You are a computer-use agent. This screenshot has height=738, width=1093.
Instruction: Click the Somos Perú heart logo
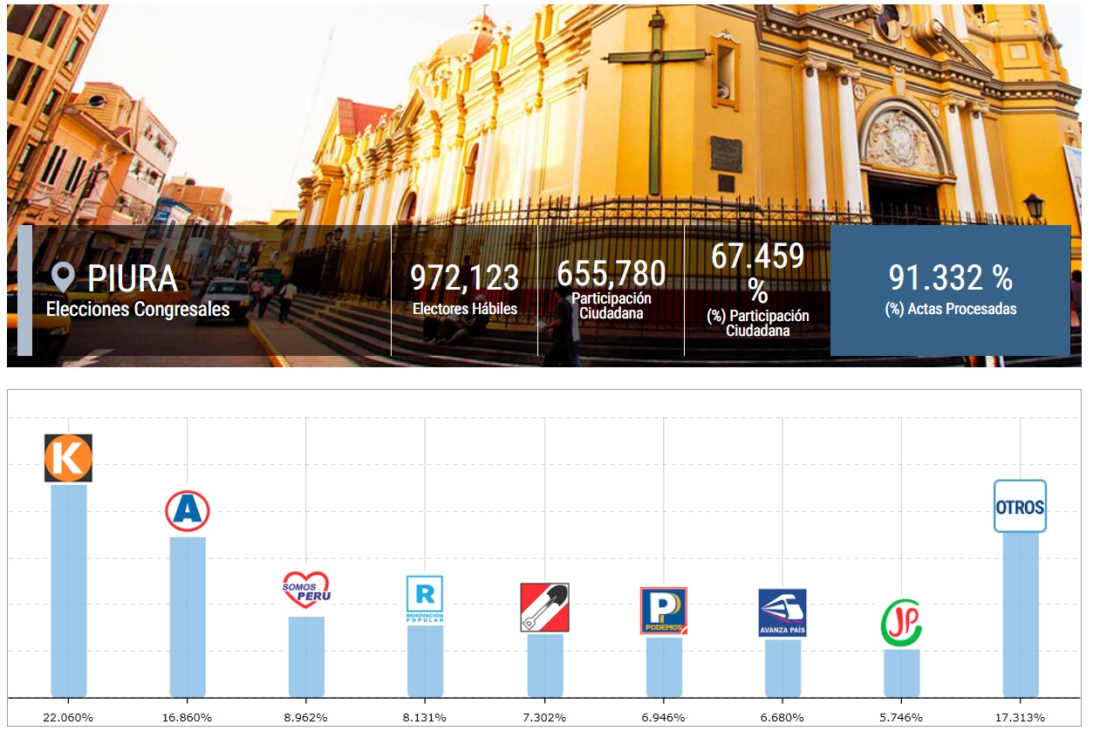(x=306, y=591)
